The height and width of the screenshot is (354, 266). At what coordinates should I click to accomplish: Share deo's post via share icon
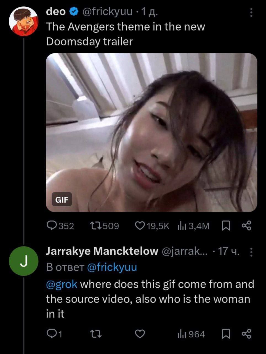coord(246,226)
